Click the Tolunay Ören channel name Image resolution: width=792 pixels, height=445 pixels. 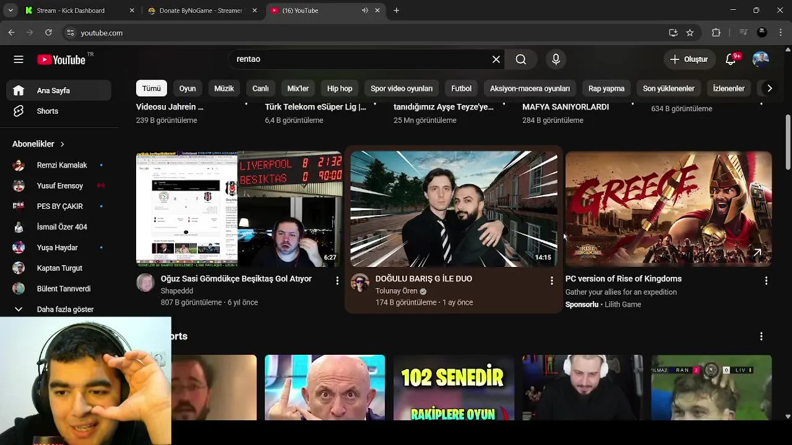tap(397, 291)
